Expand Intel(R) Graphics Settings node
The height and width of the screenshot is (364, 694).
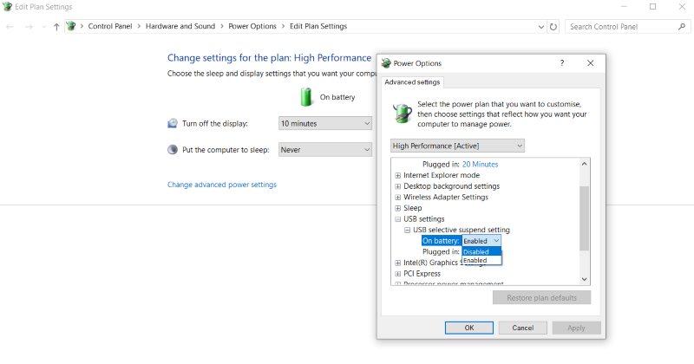[x=398, y=263]
